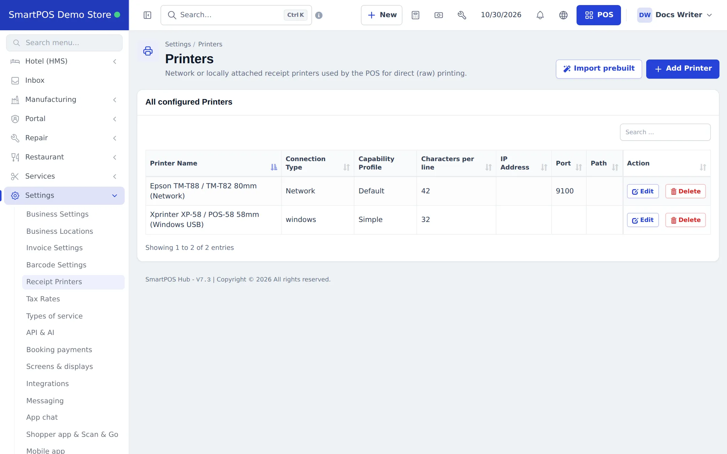Image resolution: width=727 pixels, height=454 pixels.
Task: Expand the Portal menu
Action: click(x=64, y=119)
